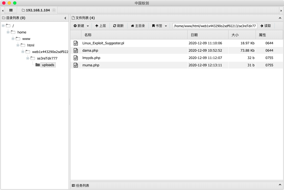Click the 读取 read path button
The image size is (284, 190).
coord(265,26)
